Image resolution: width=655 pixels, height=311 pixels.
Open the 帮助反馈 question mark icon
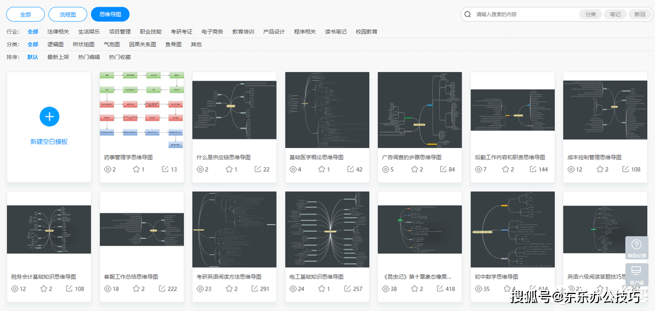[x=636, y=244]
